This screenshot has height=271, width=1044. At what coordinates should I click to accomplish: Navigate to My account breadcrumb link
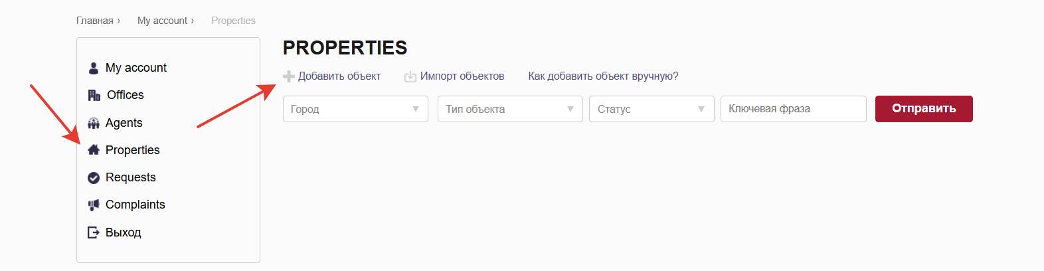(162, 21)
